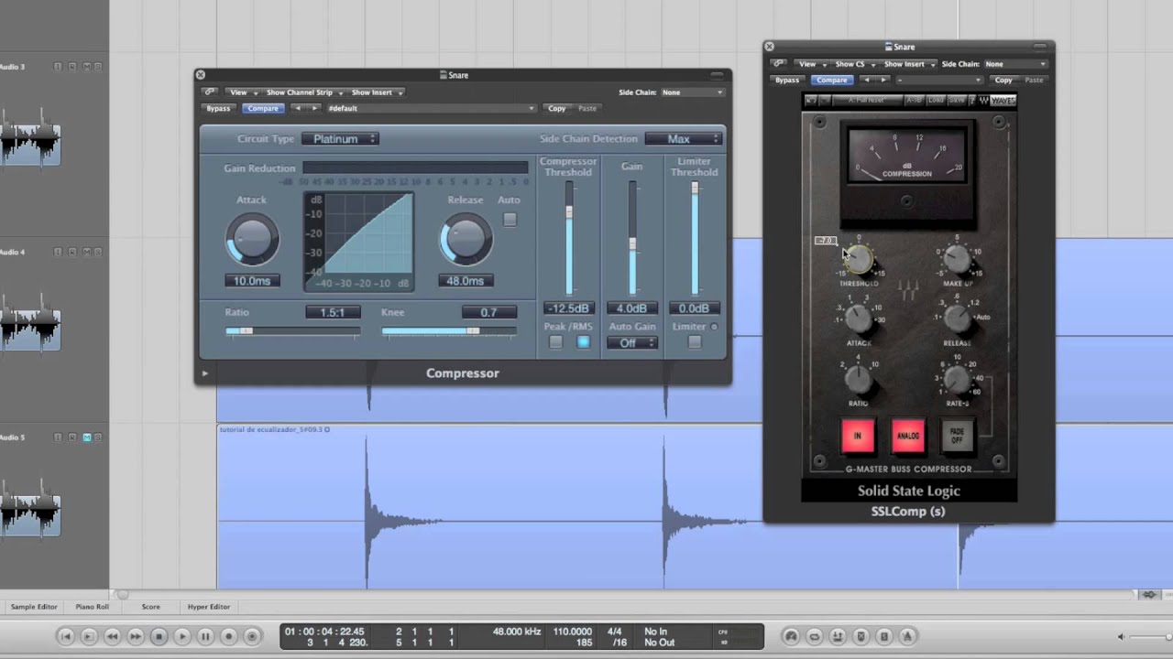Open the Score tab
This screenshot has width=1173, height=659.
[151, 607]
